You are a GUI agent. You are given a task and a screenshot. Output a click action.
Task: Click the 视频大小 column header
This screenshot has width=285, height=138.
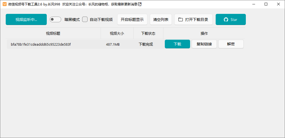[x=117, y=33]
